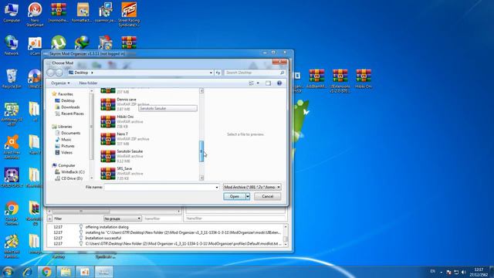Open the Start menu orb
This screenshot has height=278, width=494.
click(8, 271)
